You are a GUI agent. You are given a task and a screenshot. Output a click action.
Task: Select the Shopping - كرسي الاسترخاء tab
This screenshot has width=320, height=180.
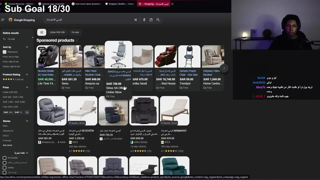(153, 4)
